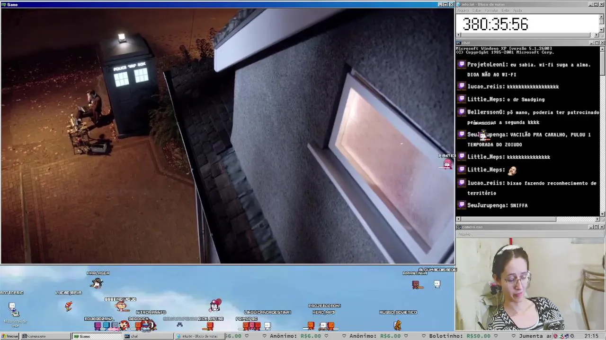Click the mushroom-hat character above RICK_ASTHA

click(215, 305)
